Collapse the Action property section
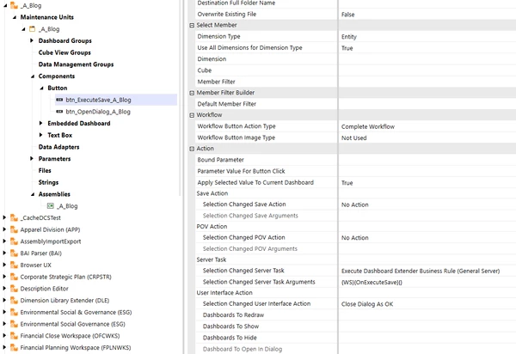Screen dimensions: 516x354 192,149
